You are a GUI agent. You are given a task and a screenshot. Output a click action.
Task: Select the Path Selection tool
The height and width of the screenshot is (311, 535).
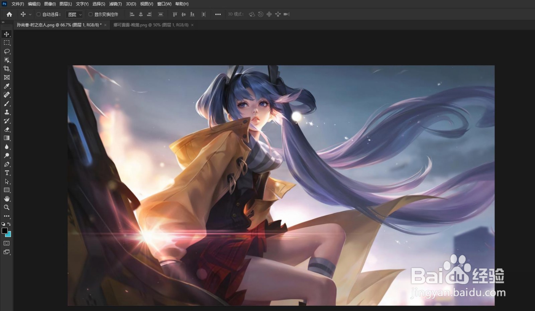(x=7, y=182)
